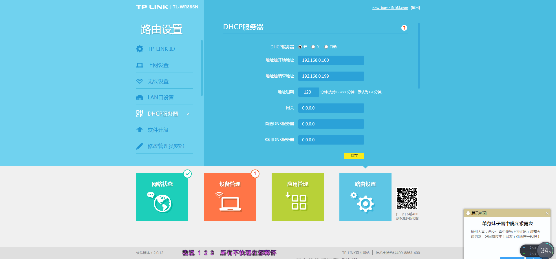Click the Wi-Fi icon beside 无线设置
Viewport: 556px width, 259px height.
point(140,81)
